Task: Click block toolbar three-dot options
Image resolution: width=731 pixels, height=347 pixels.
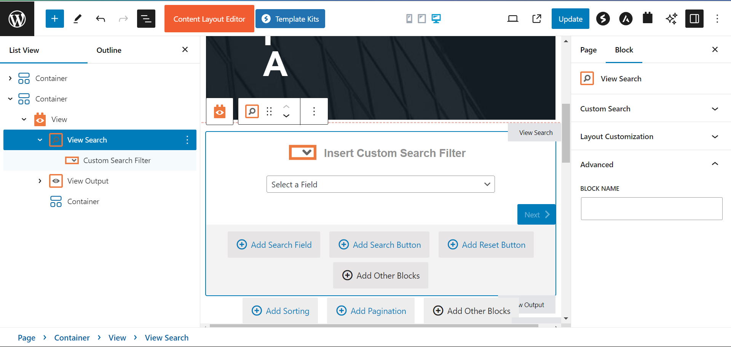Action: (314, 111)
